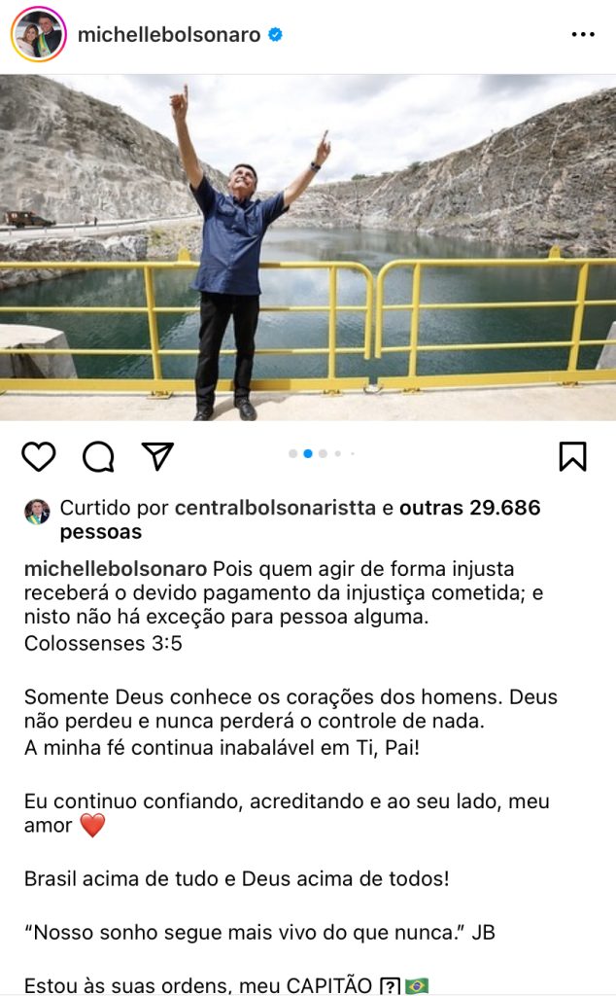Open michellebolsonaro username in header
Screen dimensions: 616x996
click(x=169, y=34)
